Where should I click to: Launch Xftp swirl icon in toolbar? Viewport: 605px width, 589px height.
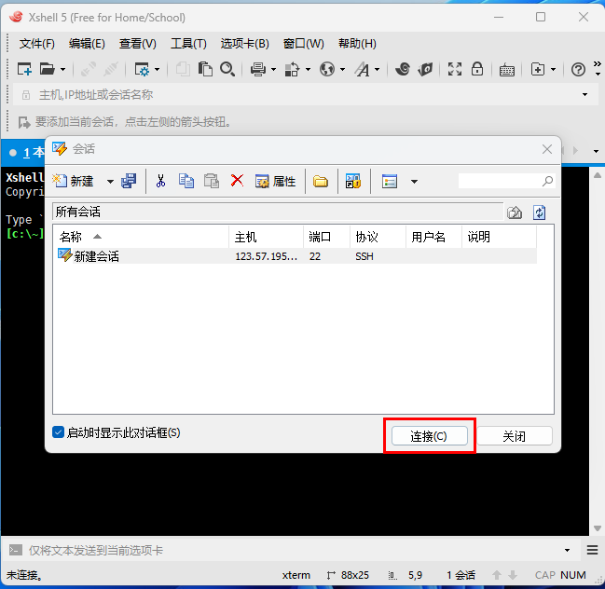pos(403,69)
